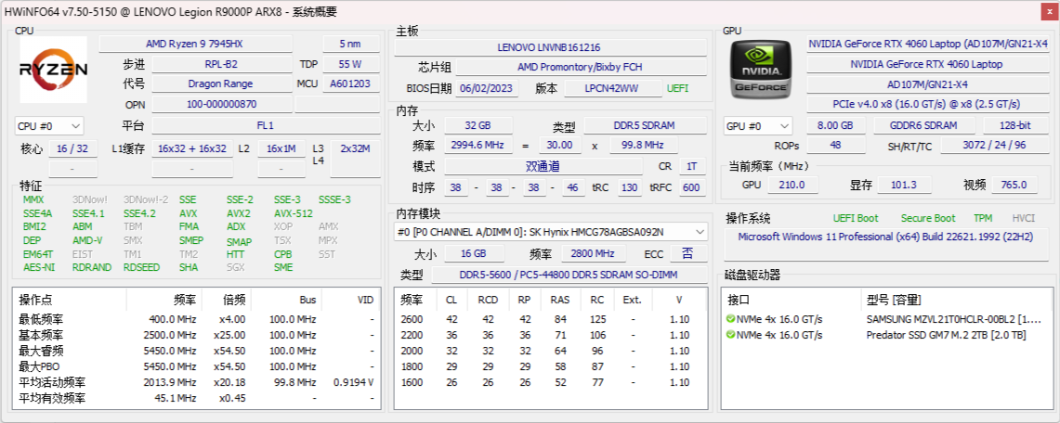Click the 平均活动频率 operating point row
Screen dimensions: 1060x423
coord(196,382)
